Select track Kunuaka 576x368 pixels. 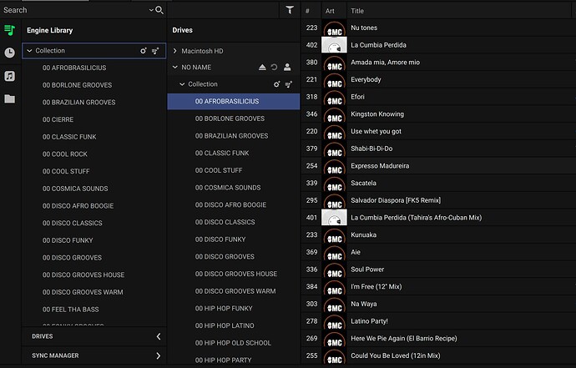point(363,234)
